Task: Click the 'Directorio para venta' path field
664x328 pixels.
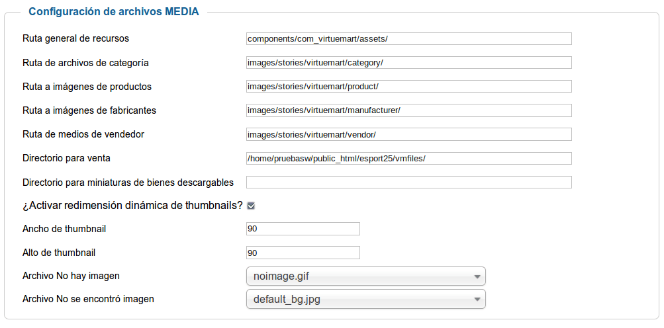Action: [409, 158]
